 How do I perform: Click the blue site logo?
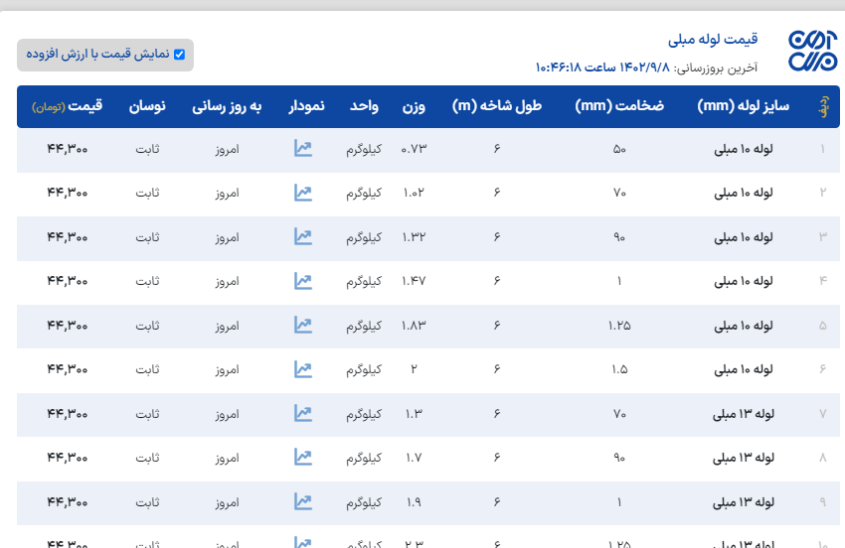coord(813,51)
